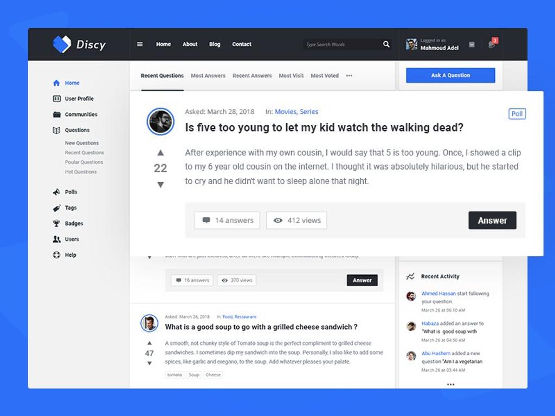Click the Ask A Question button
Viewport: 555px width, 416px height.
(450, 75)
